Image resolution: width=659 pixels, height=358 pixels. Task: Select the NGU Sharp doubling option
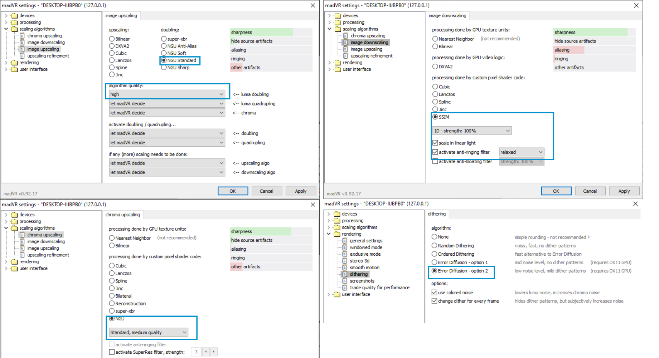pos(164,68)
